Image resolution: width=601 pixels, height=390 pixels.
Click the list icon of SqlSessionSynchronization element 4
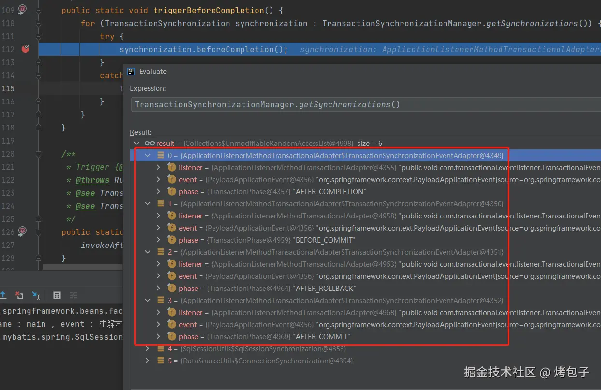(161, 349)
